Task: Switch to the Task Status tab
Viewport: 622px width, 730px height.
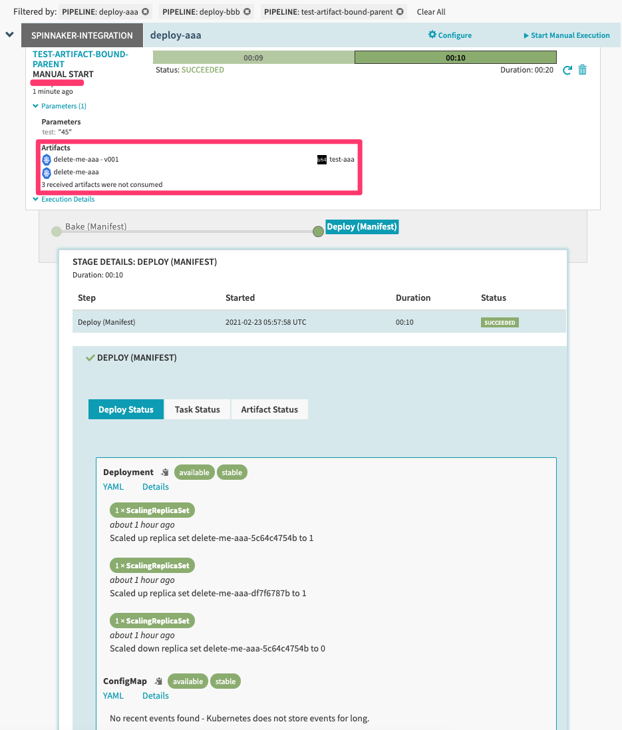Action: coord(197,409)
